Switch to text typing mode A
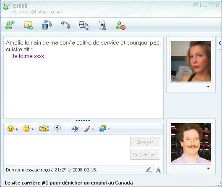Image resolution: width=222 pixels, height=187 pixels. pos(159,170)
